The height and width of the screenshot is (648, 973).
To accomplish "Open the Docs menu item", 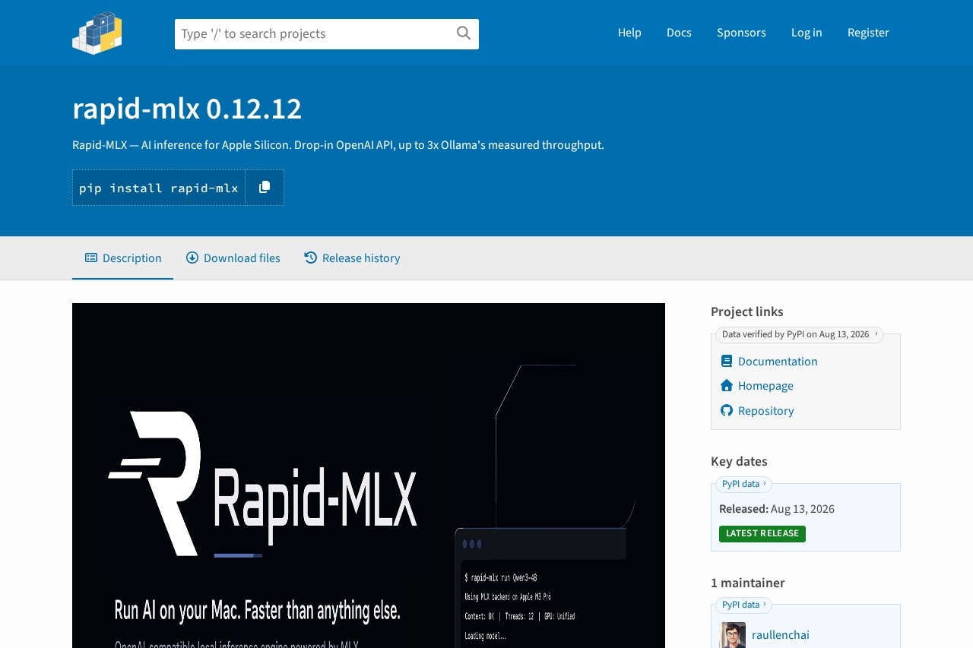I will coord(679,33).
